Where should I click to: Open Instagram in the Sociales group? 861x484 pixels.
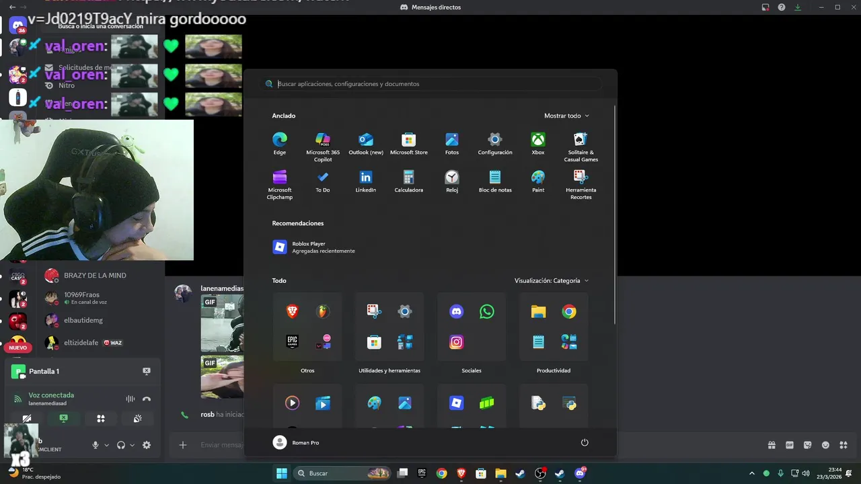point(456,342)
